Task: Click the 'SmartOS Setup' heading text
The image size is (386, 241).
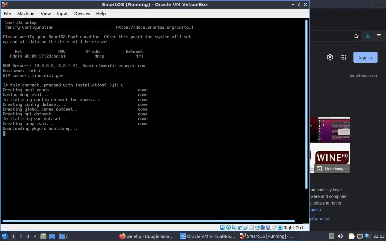Action: (21, 22)
